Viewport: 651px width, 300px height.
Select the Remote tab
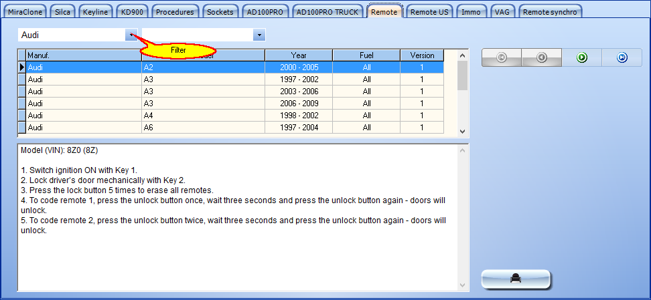point(384,12)
